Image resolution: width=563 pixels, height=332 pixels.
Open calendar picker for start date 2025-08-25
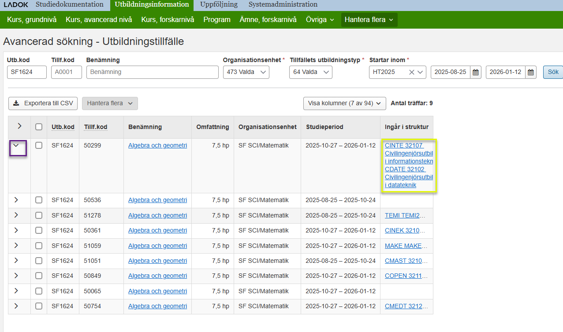coord(476,72)
